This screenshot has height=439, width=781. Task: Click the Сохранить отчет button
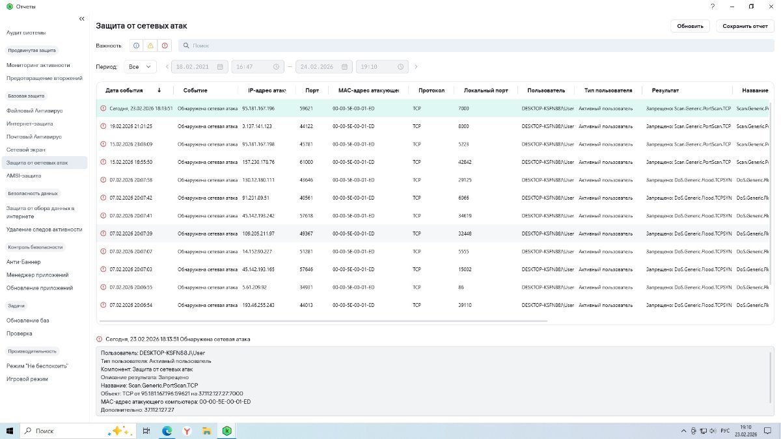point(745,26)
